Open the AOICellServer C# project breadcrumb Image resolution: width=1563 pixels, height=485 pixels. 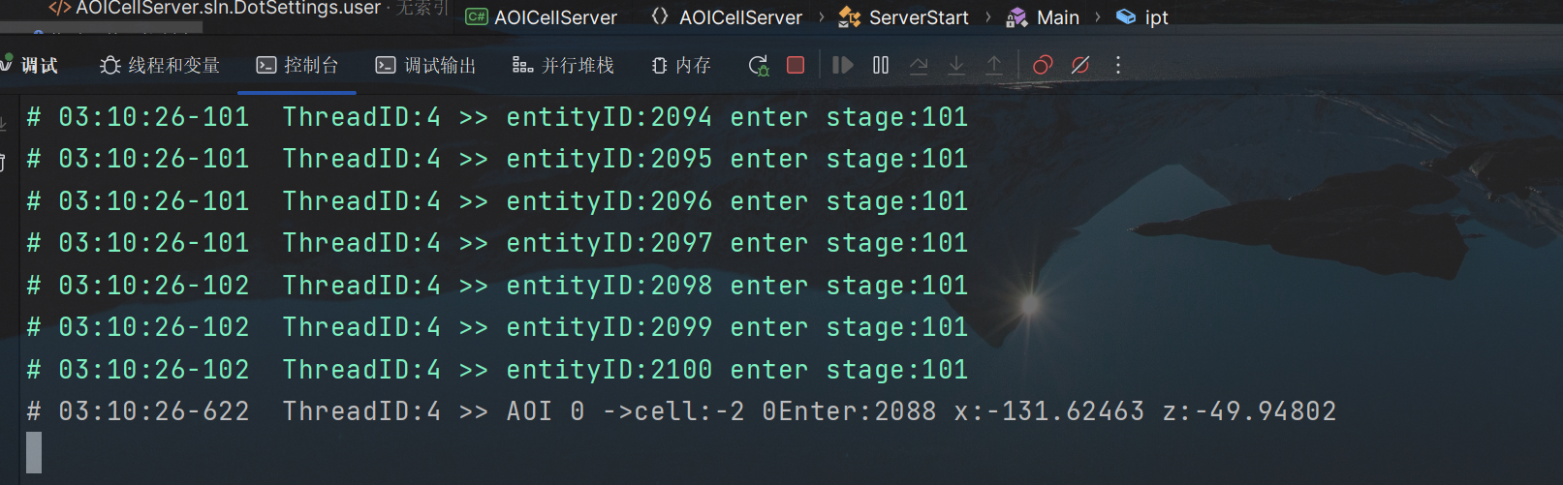click(x=542, y=17)
